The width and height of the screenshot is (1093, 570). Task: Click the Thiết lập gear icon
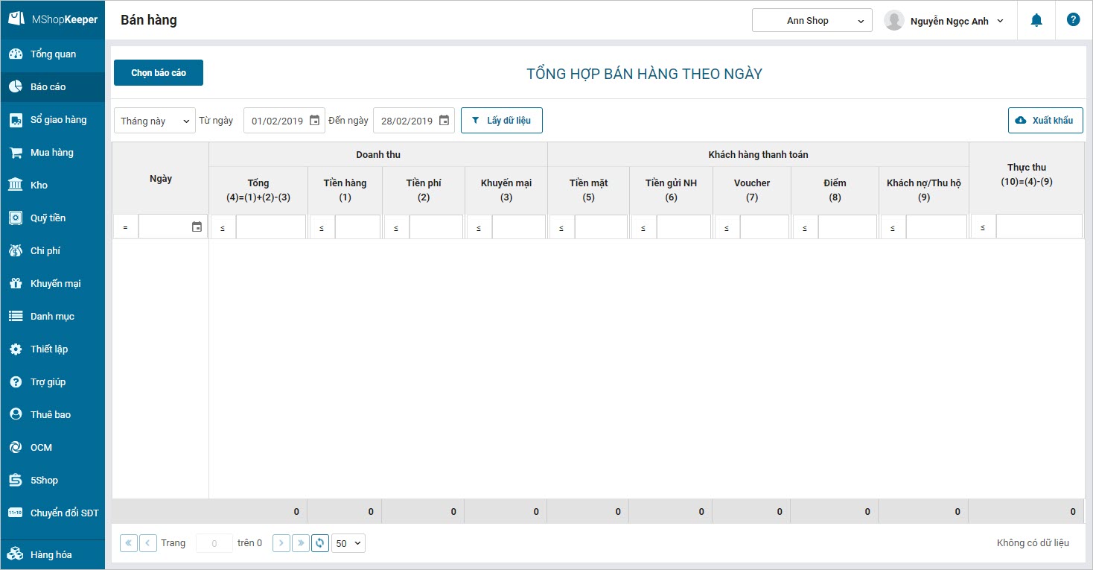click(16, 349)
